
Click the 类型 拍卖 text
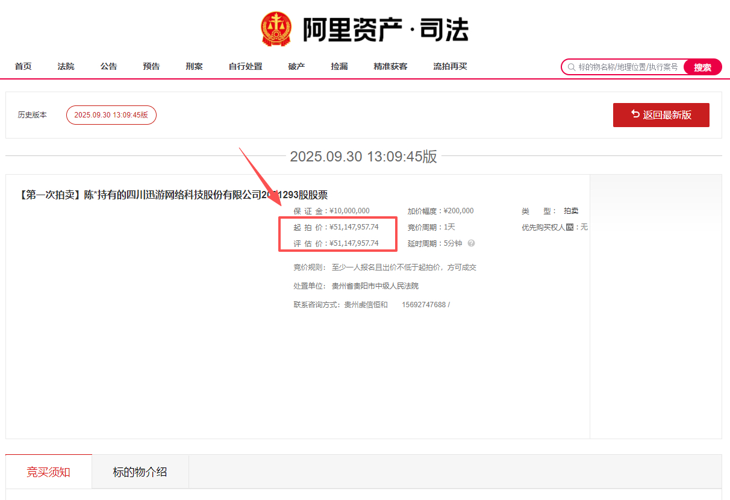(x=550, y=211)
